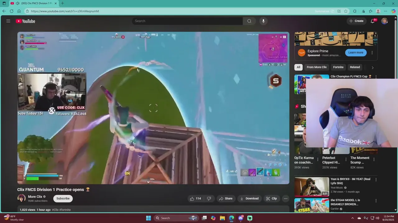Open tab actions menu icon
The image size is (398, 223).
click(x=4, y=3)
